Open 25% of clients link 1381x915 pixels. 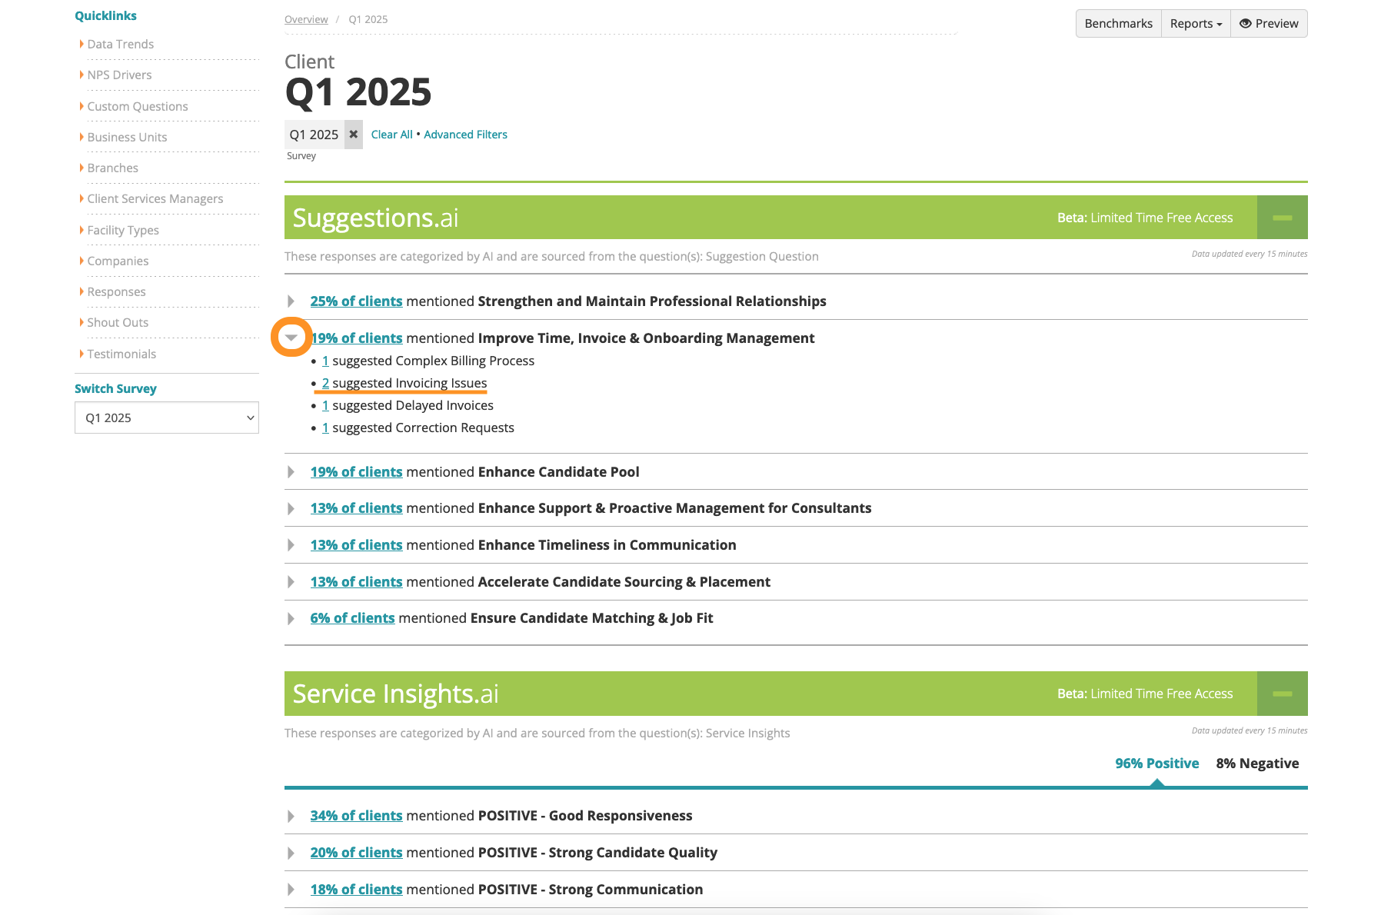tap(356, 301)
